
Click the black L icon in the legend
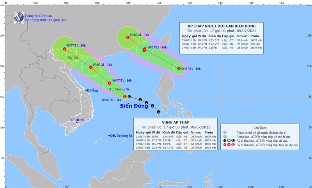233,139
